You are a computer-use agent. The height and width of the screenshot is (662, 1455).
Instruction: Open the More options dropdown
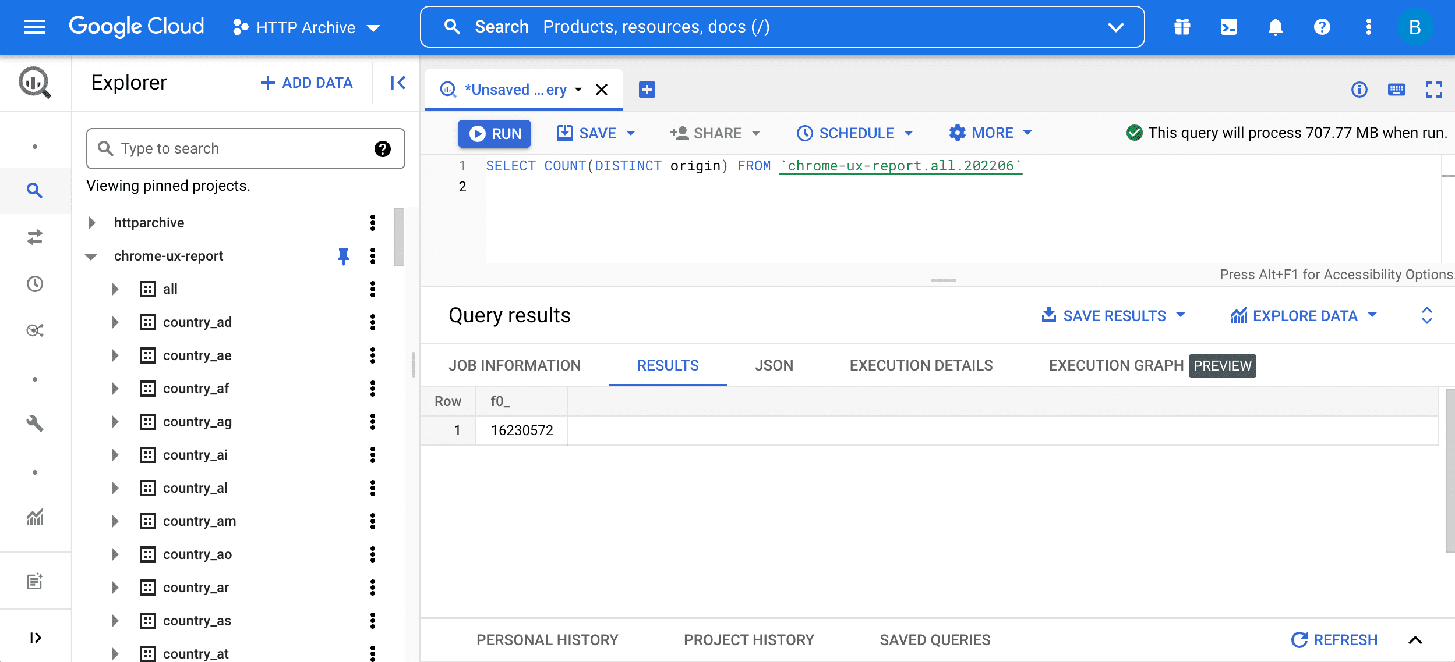tap(989, 131)
